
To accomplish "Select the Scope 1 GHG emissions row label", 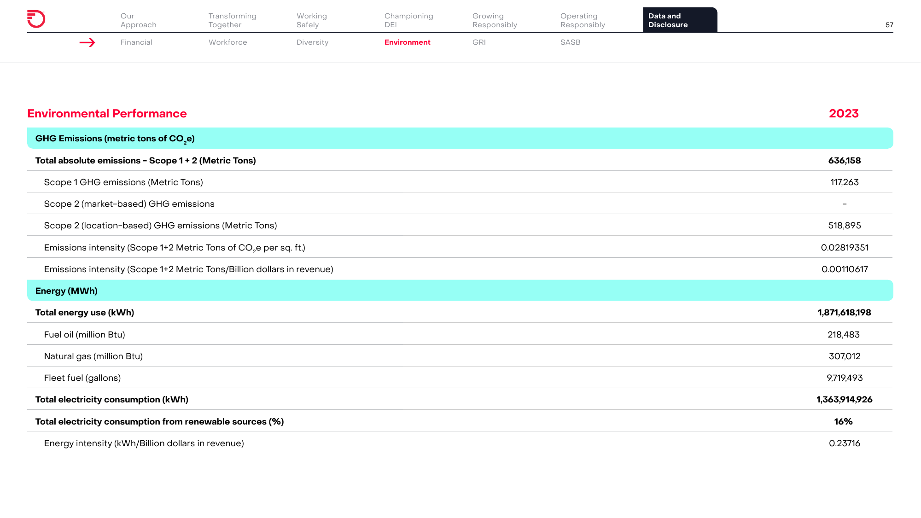I will point(123,182).
